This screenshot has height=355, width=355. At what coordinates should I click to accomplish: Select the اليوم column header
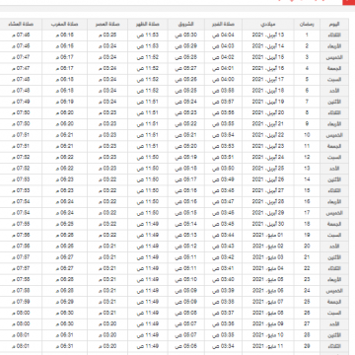click(334, 24)
